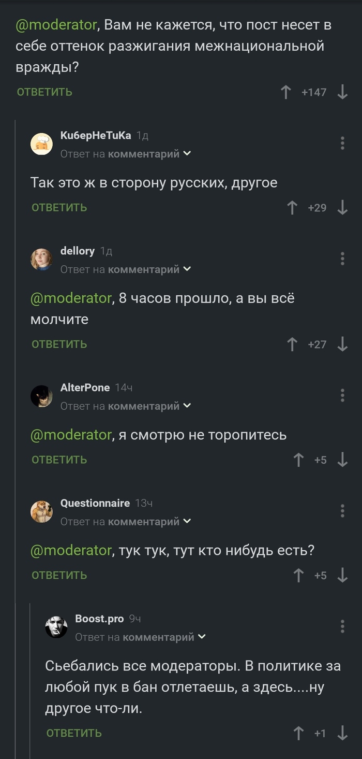Expand parent comment chevron under Boost.pro
This screenshot has height=759, width=362.
click(x=202, y=636)
